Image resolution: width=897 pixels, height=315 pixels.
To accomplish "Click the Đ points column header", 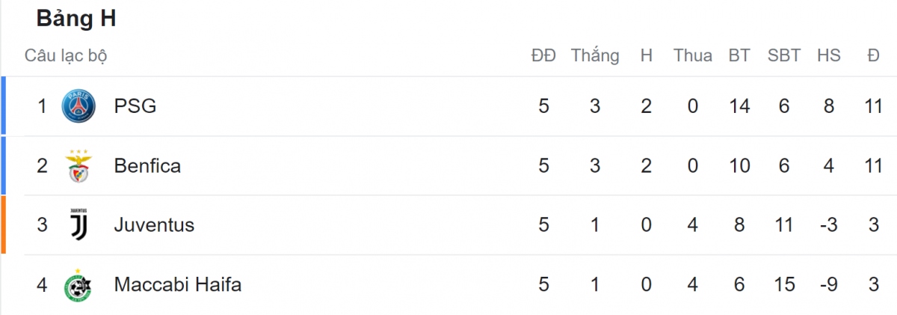I will pyautogui.click(x=873, y=55).
